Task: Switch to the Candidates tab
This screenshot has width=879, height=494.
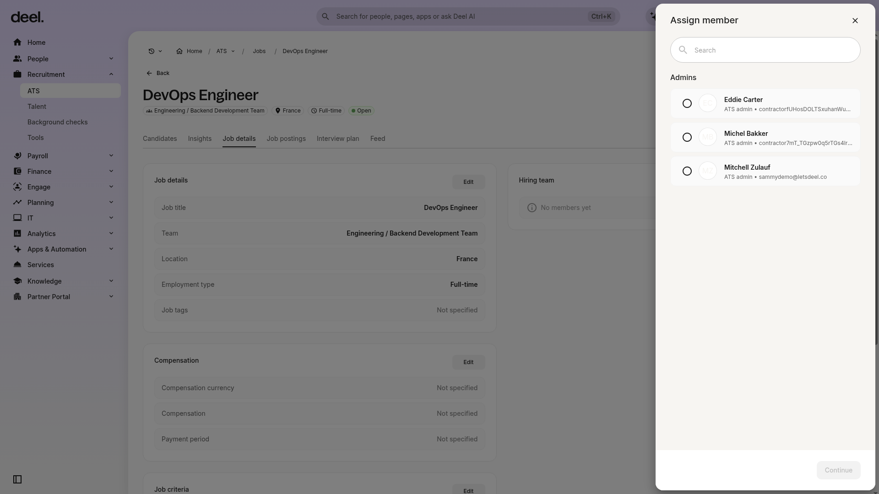Action: 160,139
